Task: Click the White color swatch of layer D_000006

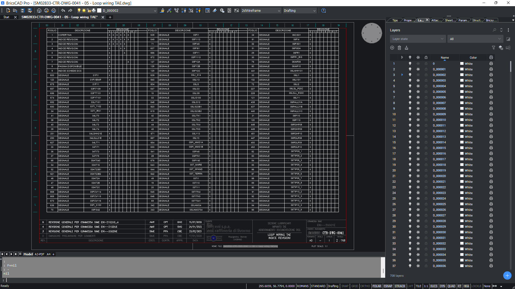Action: point(462,97)
